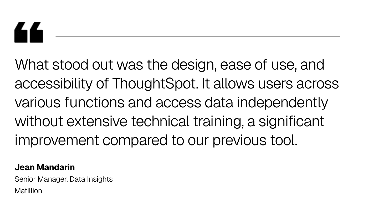Click the horizontal divider line
Screen dimensions: 368x209
click(197, 36)
